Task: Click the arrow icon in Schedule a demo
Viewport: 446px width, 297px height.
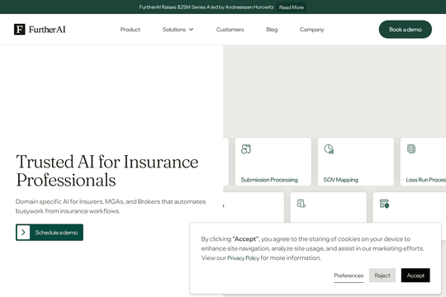Action: coord(23,232)
